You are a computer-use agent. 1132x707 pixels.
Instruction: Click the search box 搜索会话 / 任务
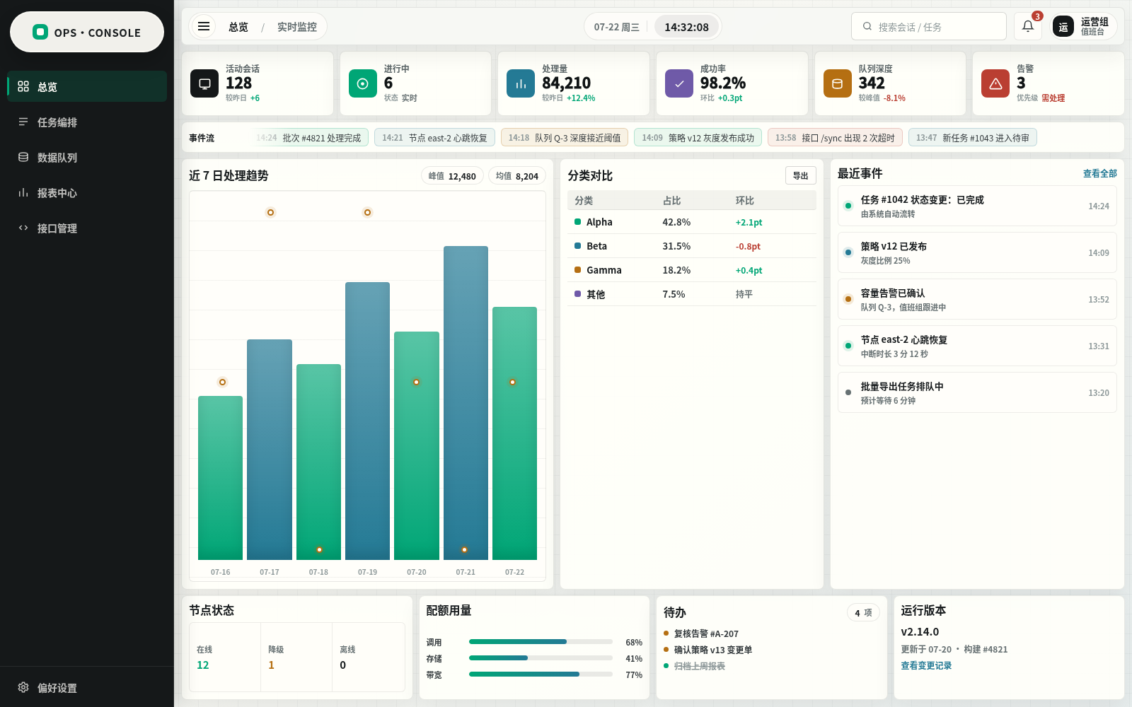929,27
